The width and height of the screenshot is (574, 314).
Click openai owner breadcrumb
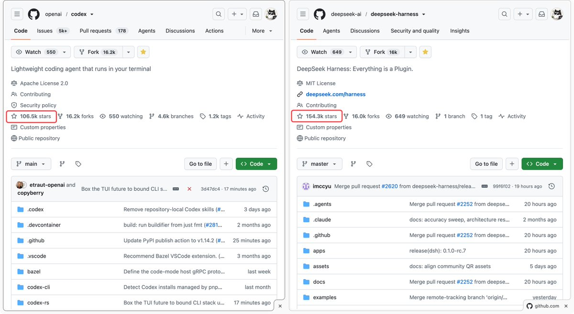click(x=53, y=14)
